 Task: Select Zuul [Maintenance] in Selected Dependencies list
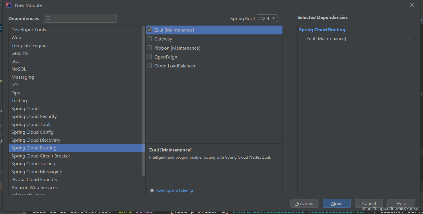point(326,38)
